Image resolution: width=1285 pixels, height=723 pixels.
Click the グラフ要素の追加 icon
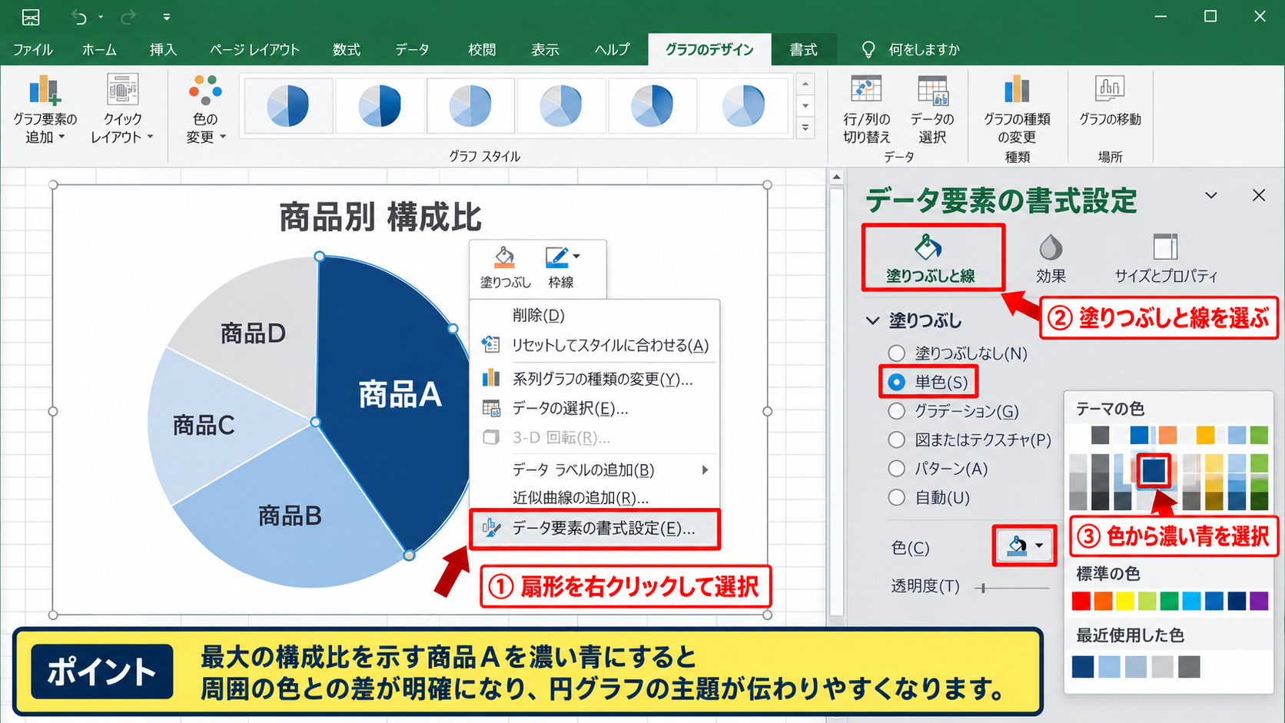tap(45, 91)
